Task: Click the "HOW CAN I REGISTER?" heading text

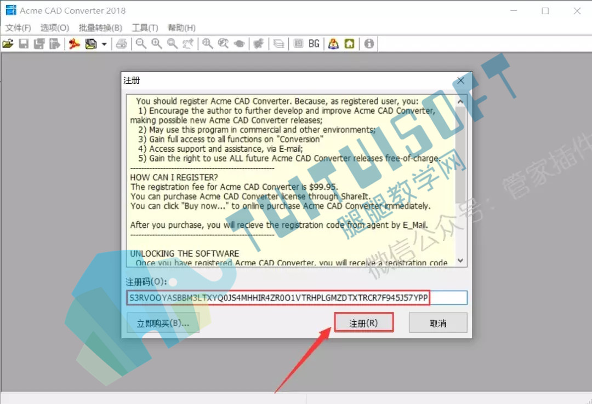Action: [x=174, y=177]
